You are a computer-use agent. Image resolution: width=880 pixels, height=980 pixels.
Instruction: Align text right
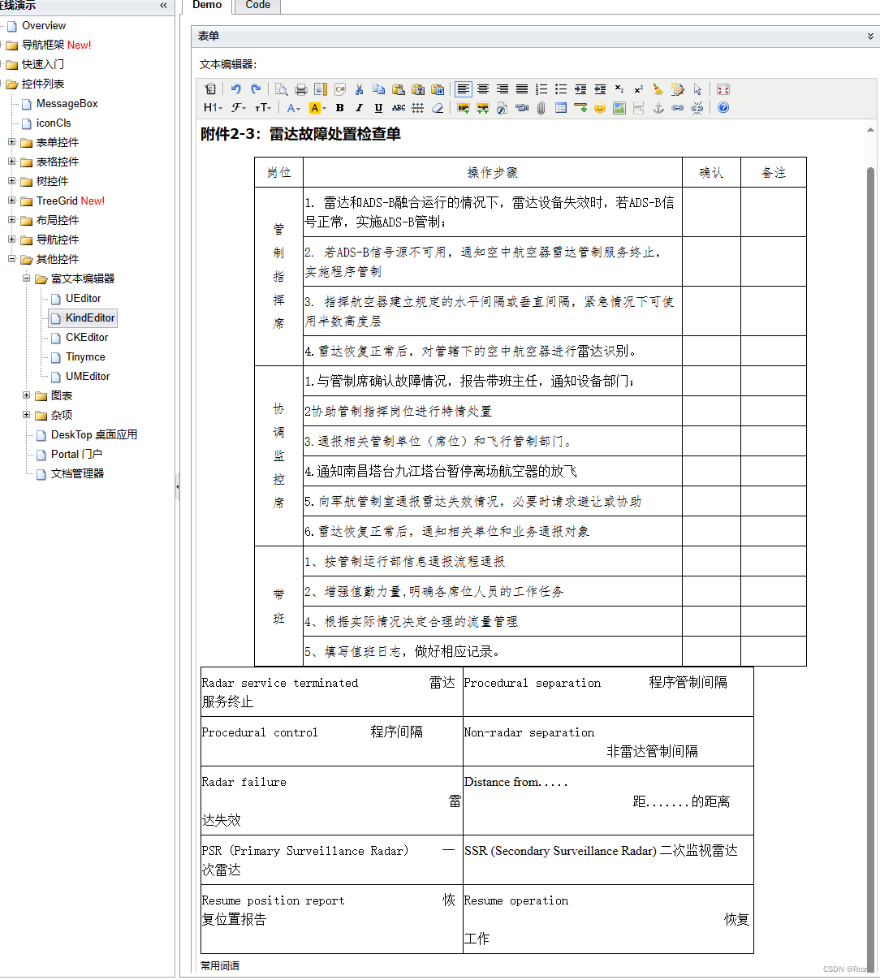click(503, 89)
